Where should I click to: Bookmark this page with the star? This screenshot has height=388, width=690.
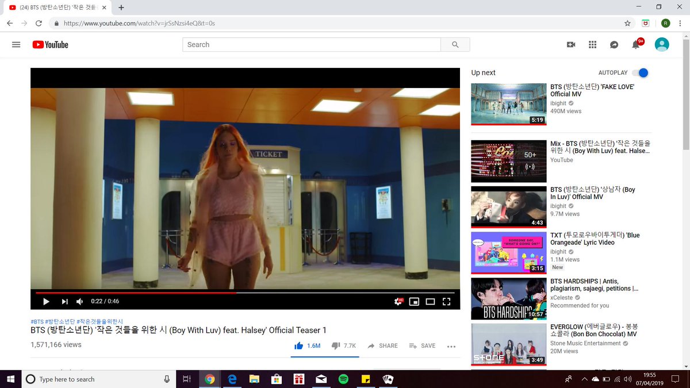[x=627, y=24]
